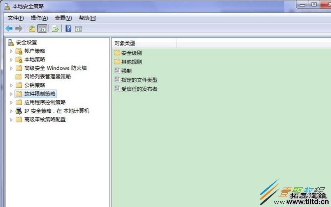Click the 指定的文件类型 policy icon

[117, 80]
